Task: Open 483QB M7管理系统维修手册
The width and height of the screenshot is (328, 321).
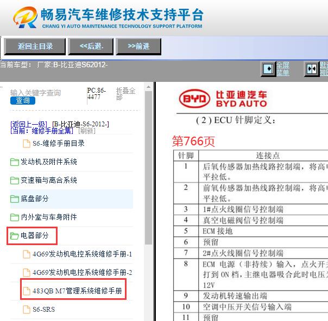Action: [77, 291]
